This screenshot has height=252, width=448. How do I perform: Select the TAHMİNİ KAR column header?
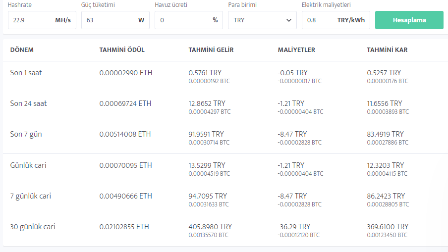387,50
